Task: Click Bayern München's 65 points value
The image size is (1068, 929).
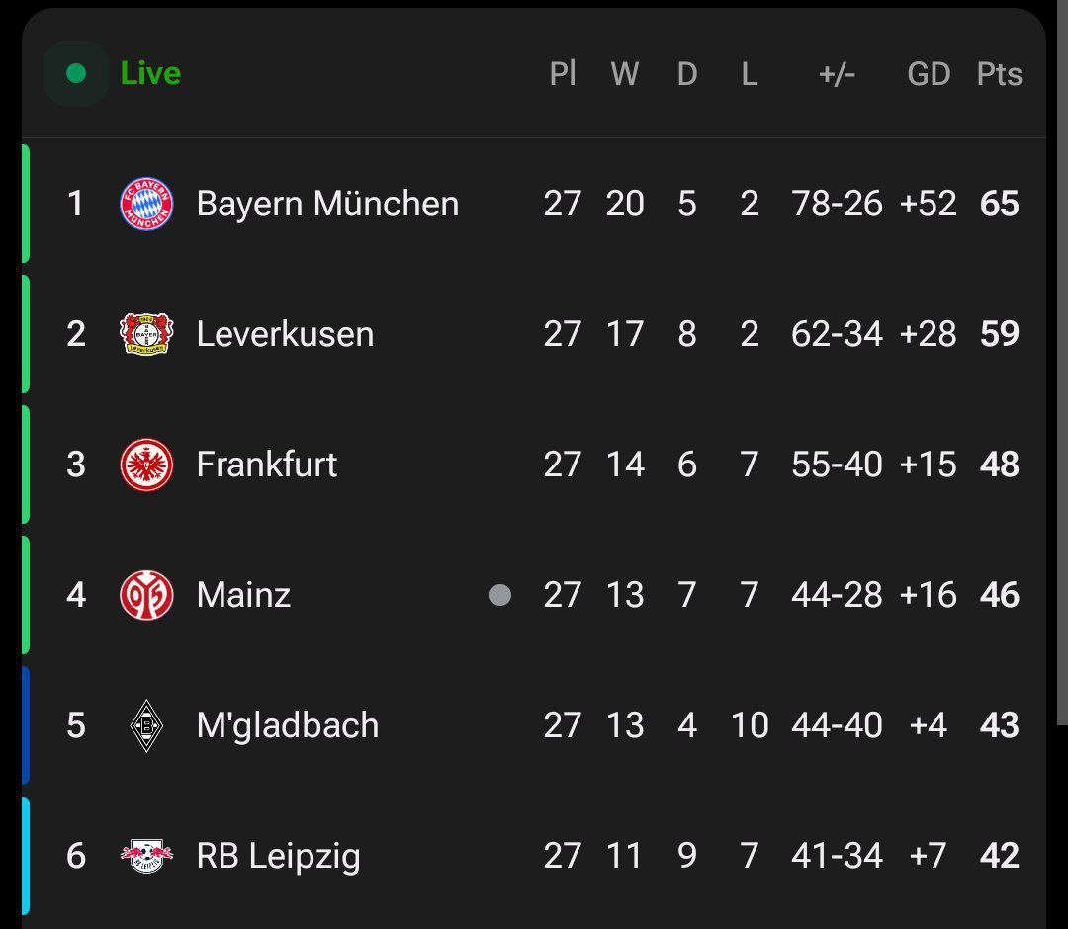Action: click(999, 204)
